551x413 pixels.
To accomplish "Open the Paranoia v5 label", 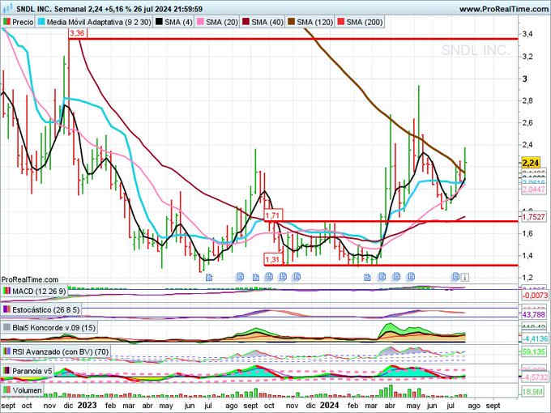I will click(32, 371).
